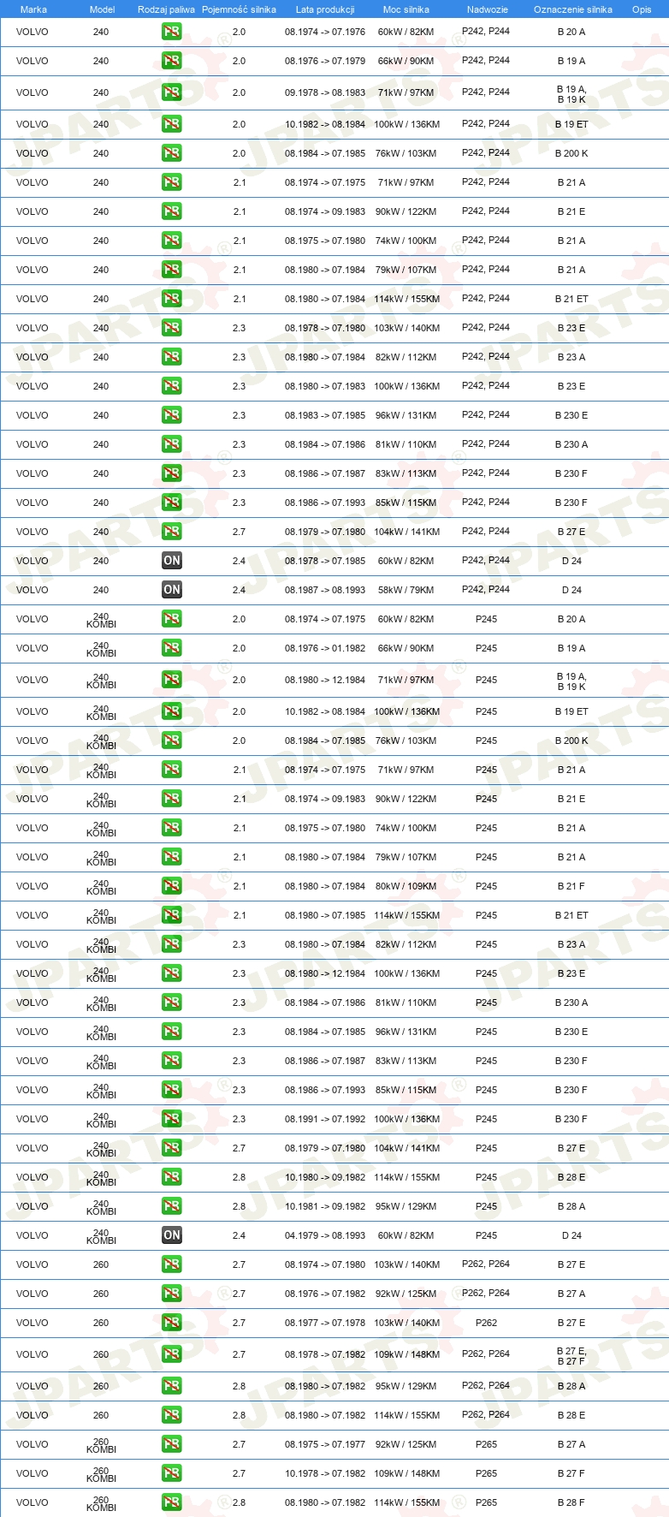Select petrol icon in the 08.1974 -> 07.1980 row
The image size is (669, 1517).
[172, 1264]
